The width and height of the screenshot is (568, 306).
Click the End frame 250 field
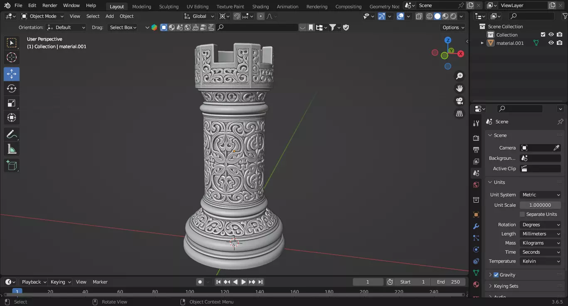point(448,282)
